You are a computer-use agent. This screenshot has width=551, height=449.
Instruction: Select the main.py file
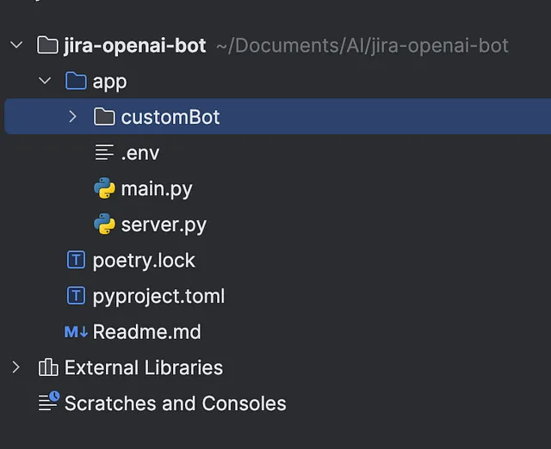(x=157, y=189)
